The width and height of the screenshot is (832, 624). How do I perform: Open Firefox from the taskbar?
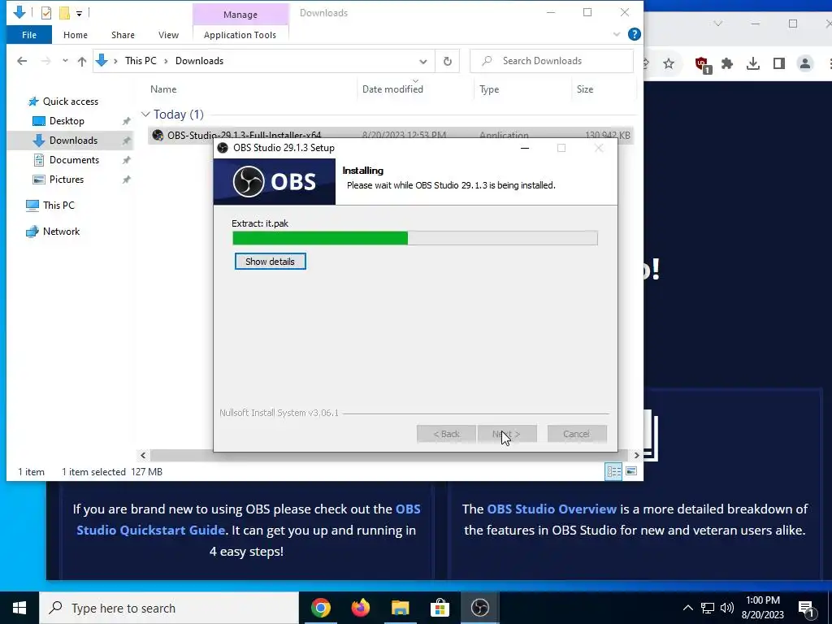tap(361, 608)
